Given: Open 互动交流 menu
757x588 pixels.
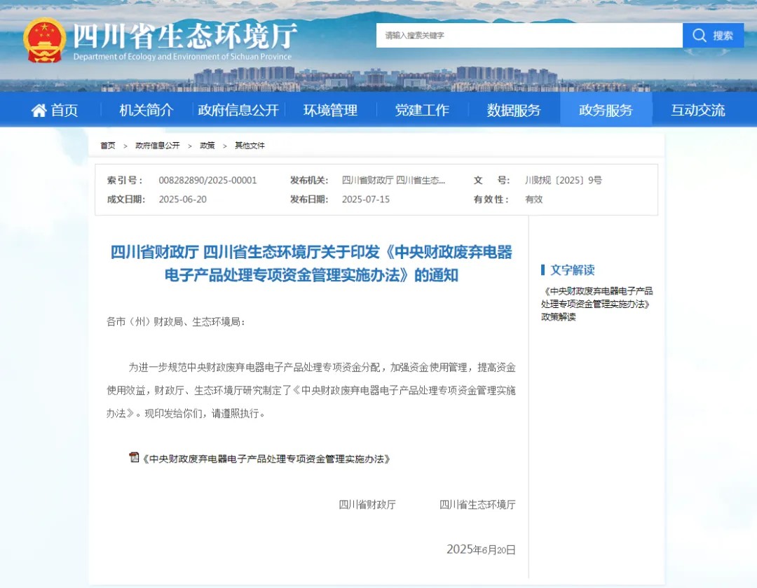Looking at the screenshot, I should click(698, 111).
